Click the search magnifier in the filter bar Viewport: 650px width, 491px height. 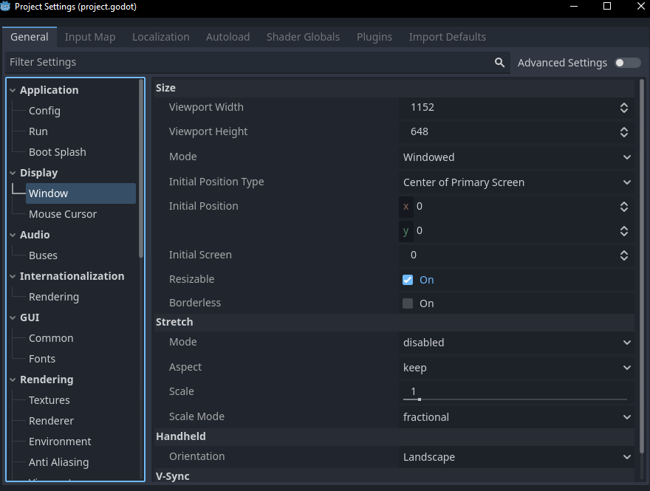[499, 62]
